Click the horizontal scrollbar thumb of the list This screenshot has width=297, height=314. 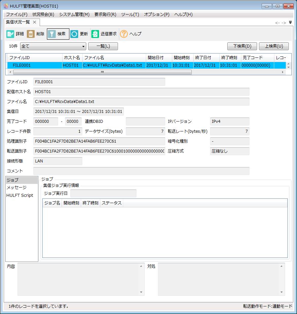[102, 72]
